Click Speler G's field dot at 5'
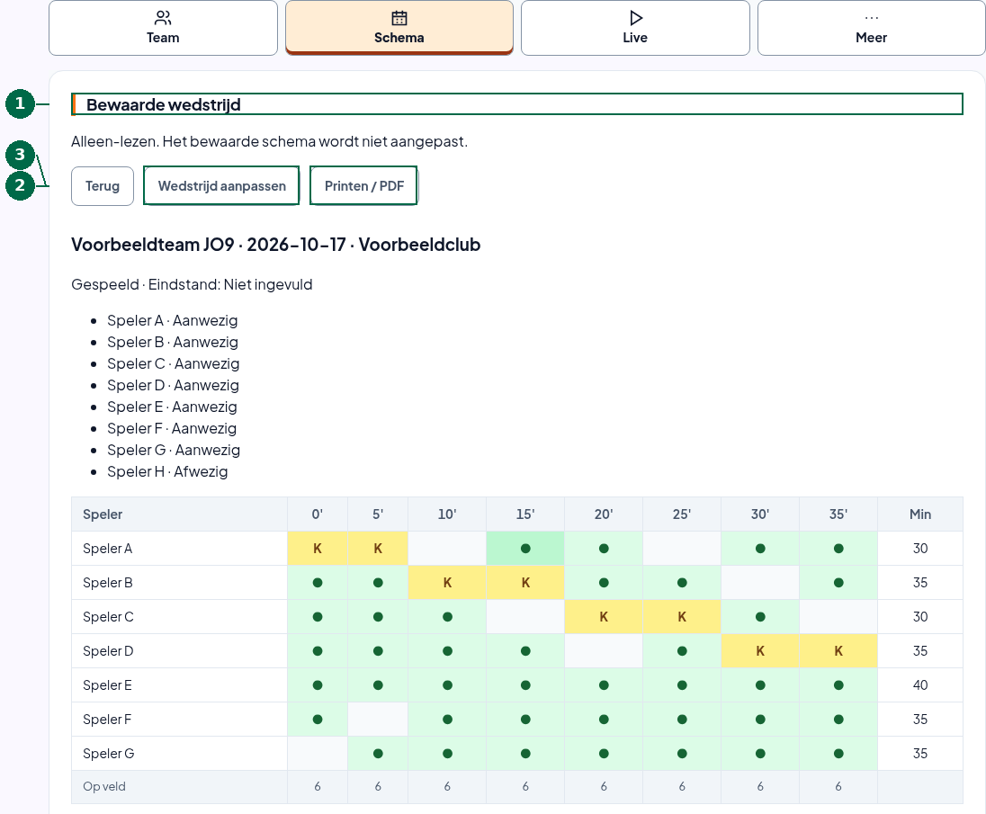Screen dimensions: 986x814 (378, 754)
